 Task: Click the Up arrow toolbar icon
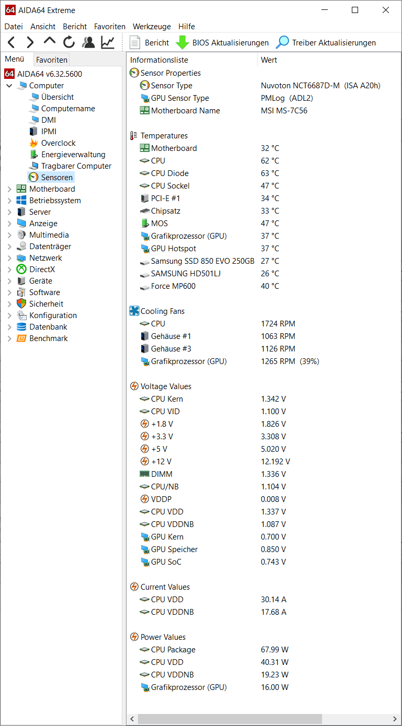[x=50, y=41]
